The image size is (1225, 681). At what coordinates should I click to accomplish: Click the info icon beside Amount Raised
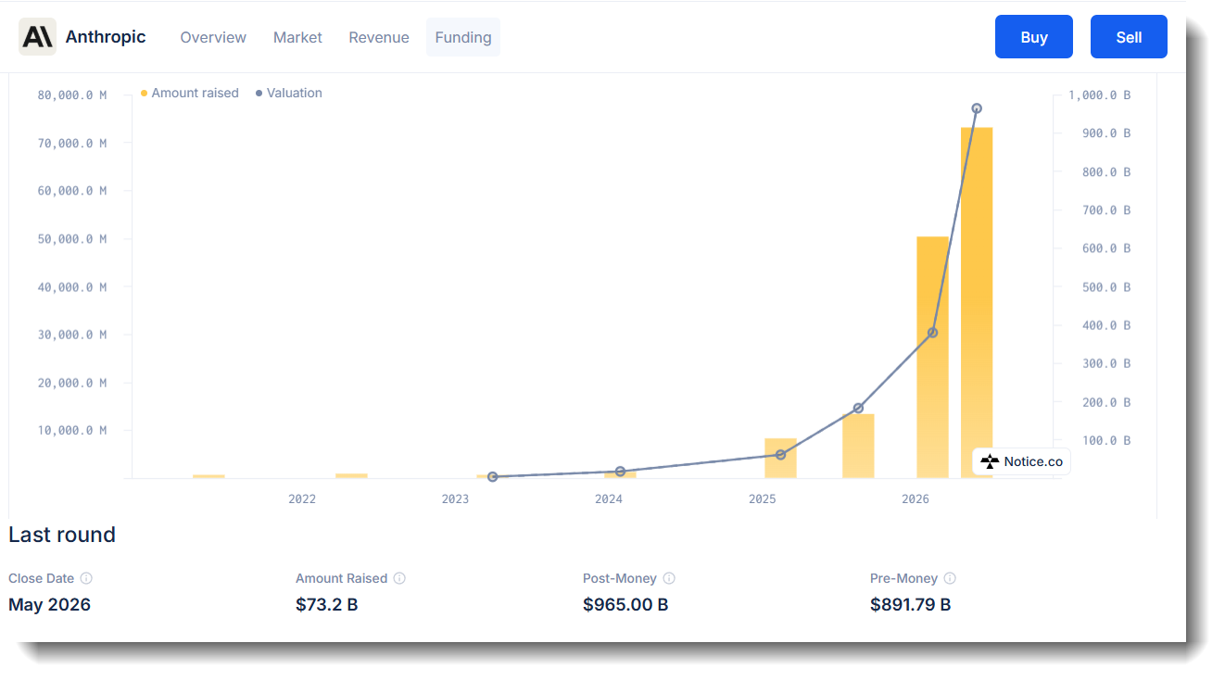399,578
